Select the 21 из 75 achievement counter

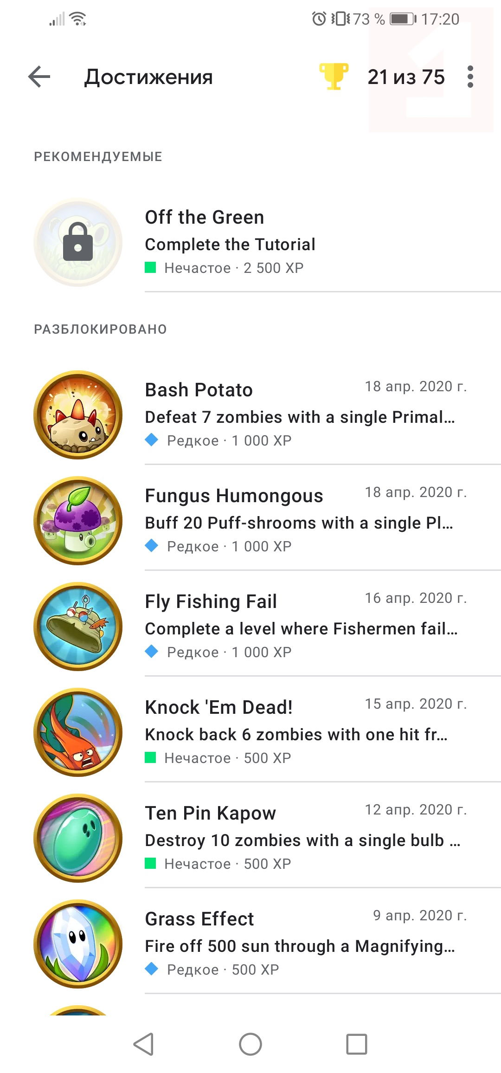pyautogui.click(x=406, y=77)
